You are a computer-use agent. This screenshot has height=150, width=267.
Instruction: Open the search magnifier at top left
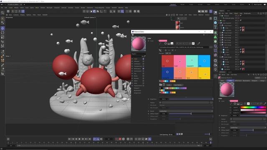(x=3, y=12)
